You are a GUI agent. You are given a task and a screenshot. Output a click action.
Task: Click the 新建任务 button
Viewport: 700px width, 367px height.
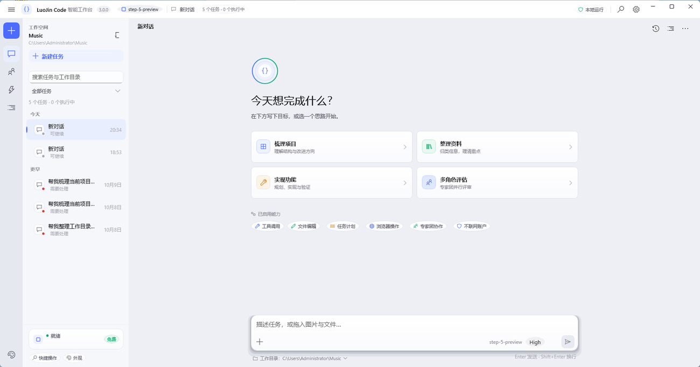tap(76, 56)
